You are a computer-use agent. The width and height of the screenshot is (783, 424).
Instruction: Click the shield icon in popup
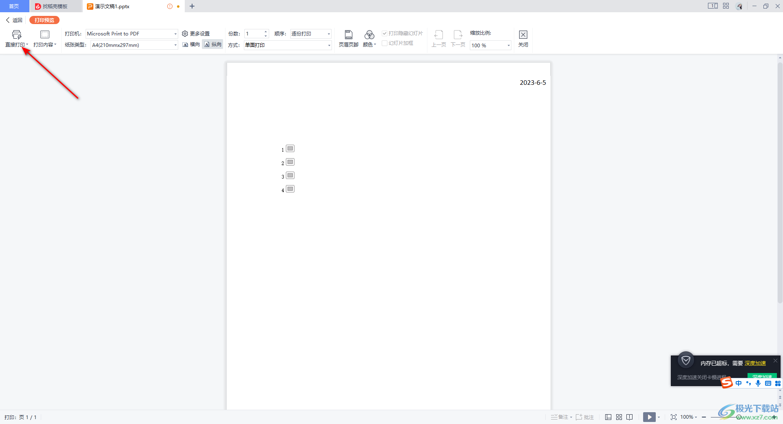686,360
